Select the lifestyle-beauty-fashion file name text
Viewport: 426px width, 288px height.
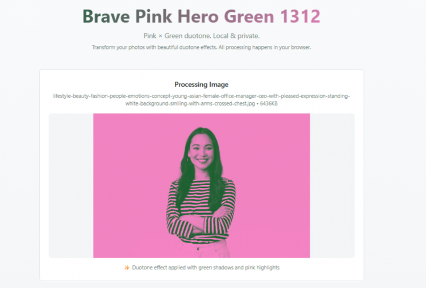(x=201, y=100)
